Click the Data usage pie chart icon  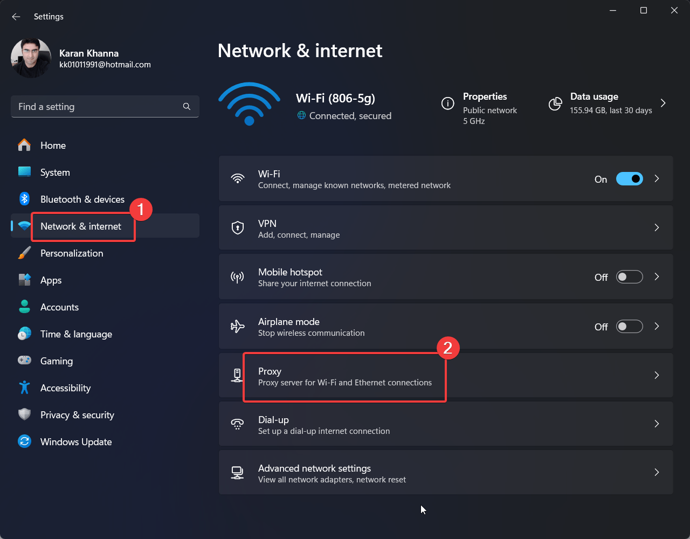tap(555, 104)
